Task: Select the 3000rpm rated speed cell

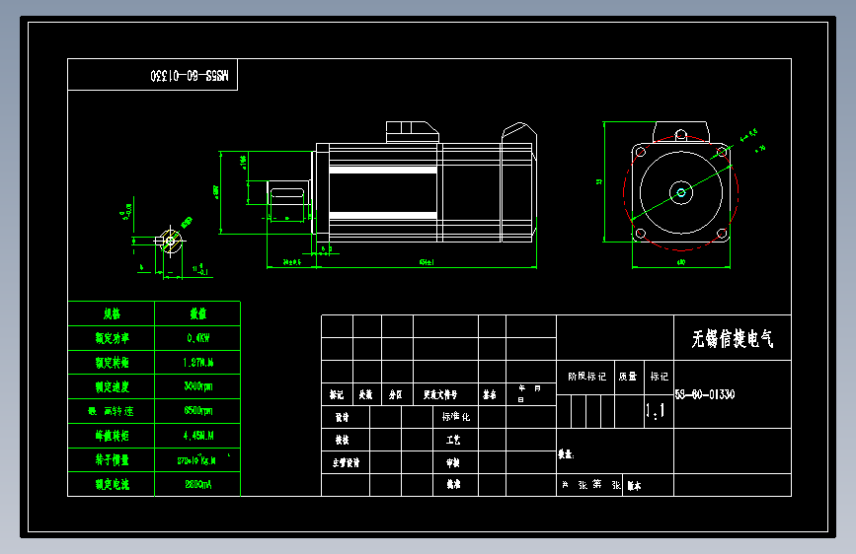Action: pyautogui.click(x=198, y=386)
